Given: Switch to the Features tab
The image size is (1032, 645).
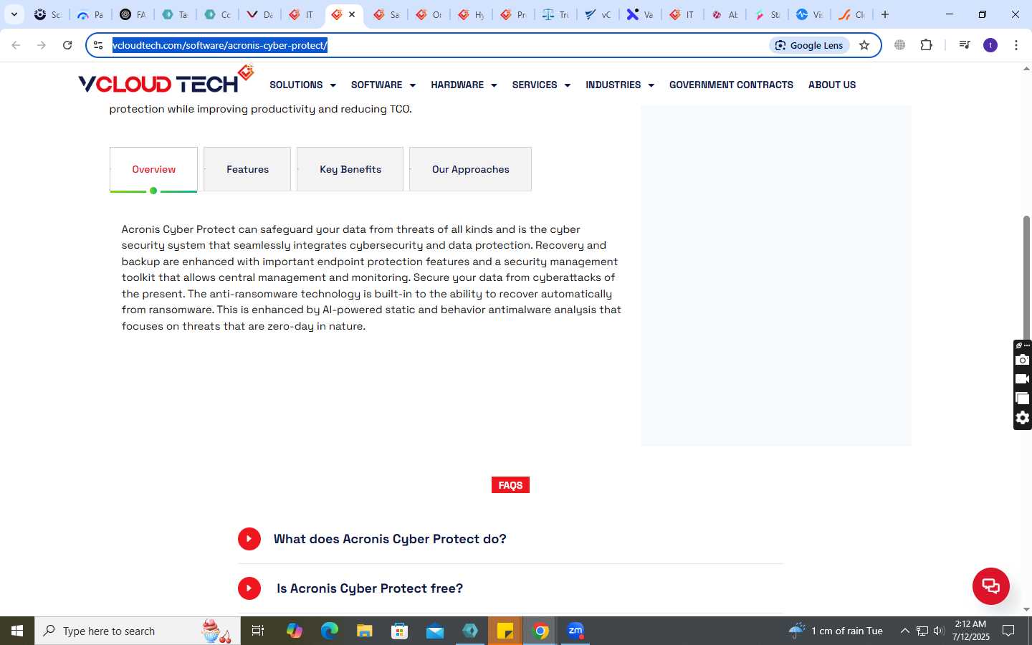Looking at the screenshot, I should tap(247, 169).
